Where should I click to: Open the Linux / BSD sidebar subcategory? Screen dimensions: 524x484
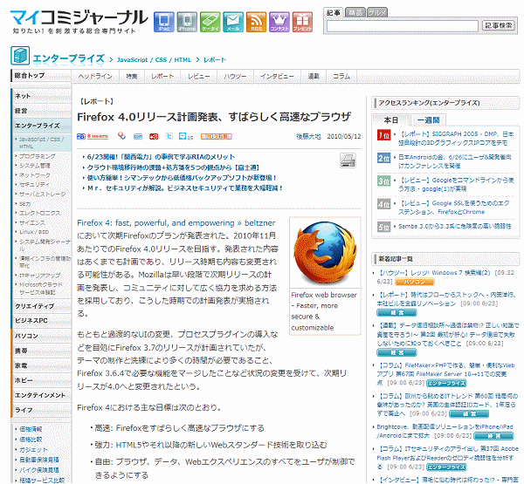34,232
